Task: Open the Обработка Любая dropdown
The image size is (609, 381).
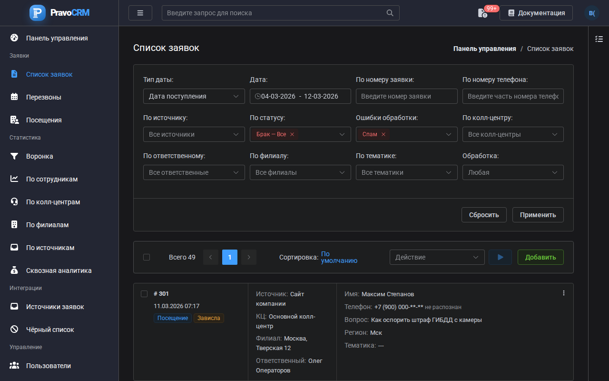Action: pos(513,172)
